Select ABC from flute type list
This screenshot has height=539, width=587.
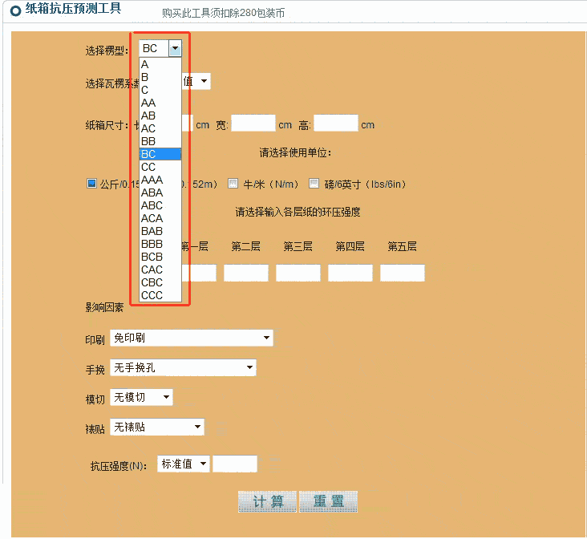point(152,205)
